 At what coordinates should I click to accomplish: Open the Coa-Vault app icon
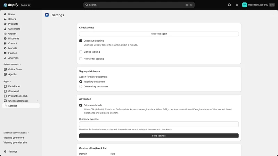[x=5, y=91]
